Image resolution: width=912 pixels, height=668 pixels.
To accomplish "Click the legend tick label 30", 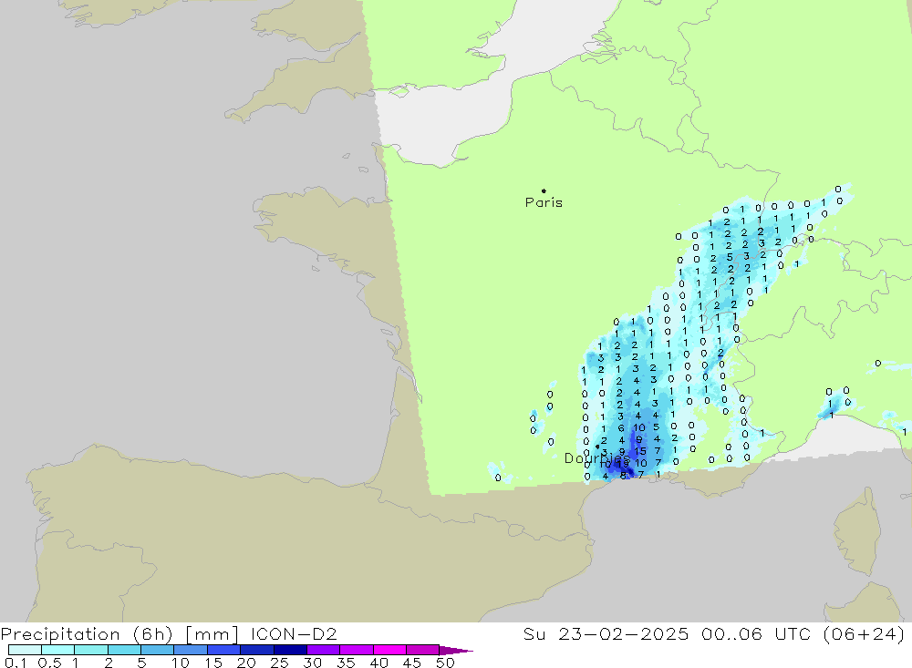I will (x=312, y=663).
